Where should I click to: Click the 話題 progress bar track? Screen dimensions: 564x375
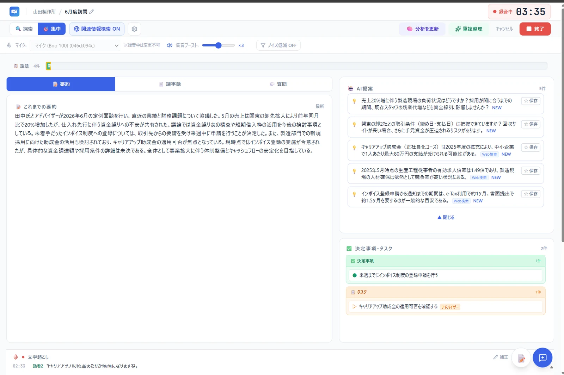pyautogui.click(x=297, y=66)
